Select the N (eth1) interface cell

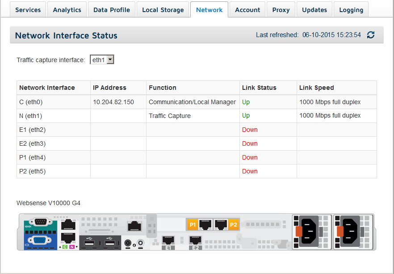coord(54,116)
